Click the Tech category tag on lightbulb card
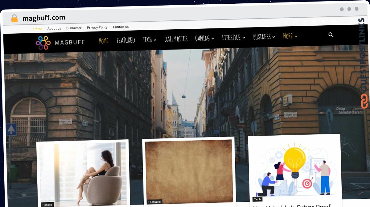Image resolution: width=370 pixels, height=207 pixels. coord(257,199)
